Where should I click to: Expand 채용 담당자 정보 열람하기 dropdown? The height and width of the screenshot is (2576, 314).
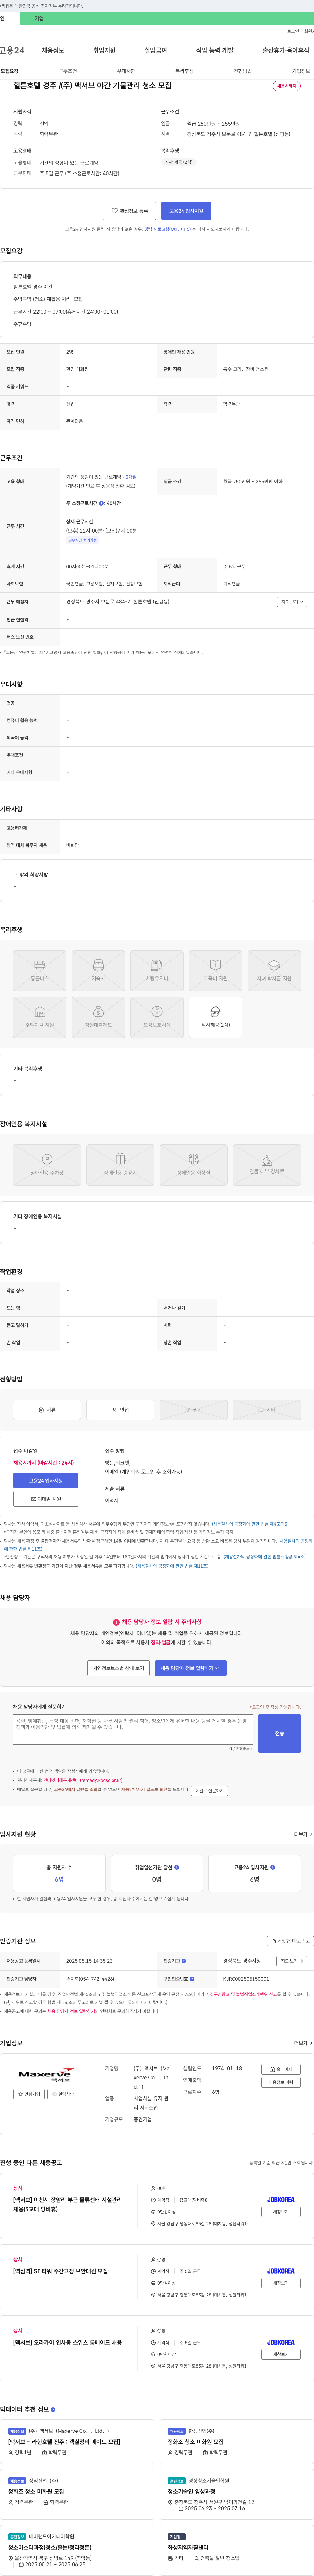[190, 1668]
